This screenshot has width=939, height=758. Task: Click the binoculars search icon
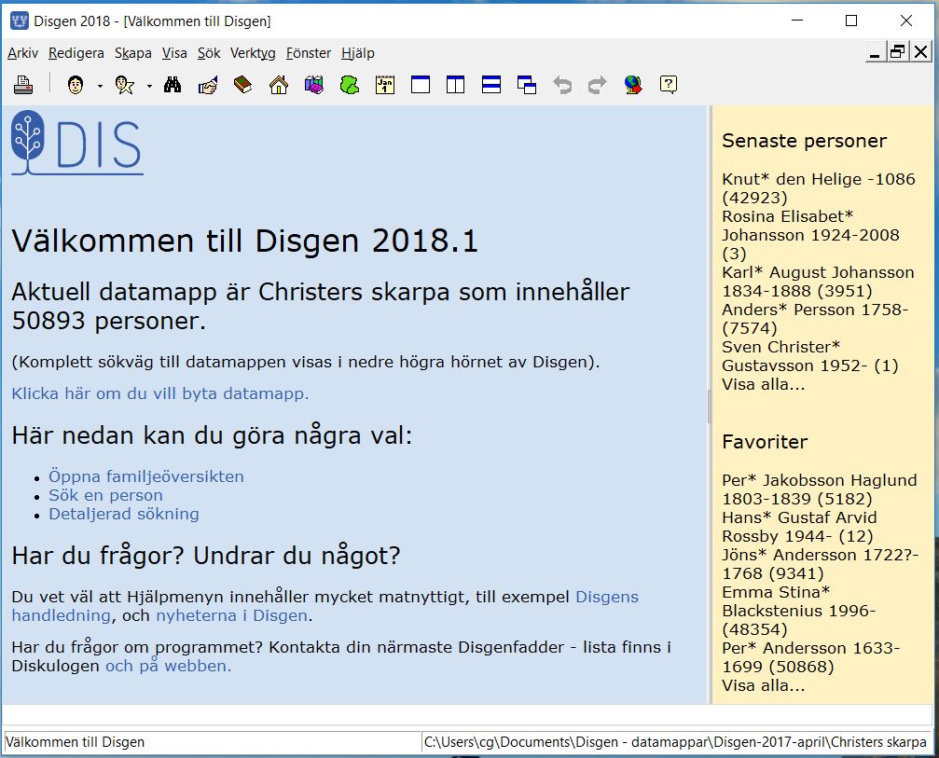coord(173,85)
